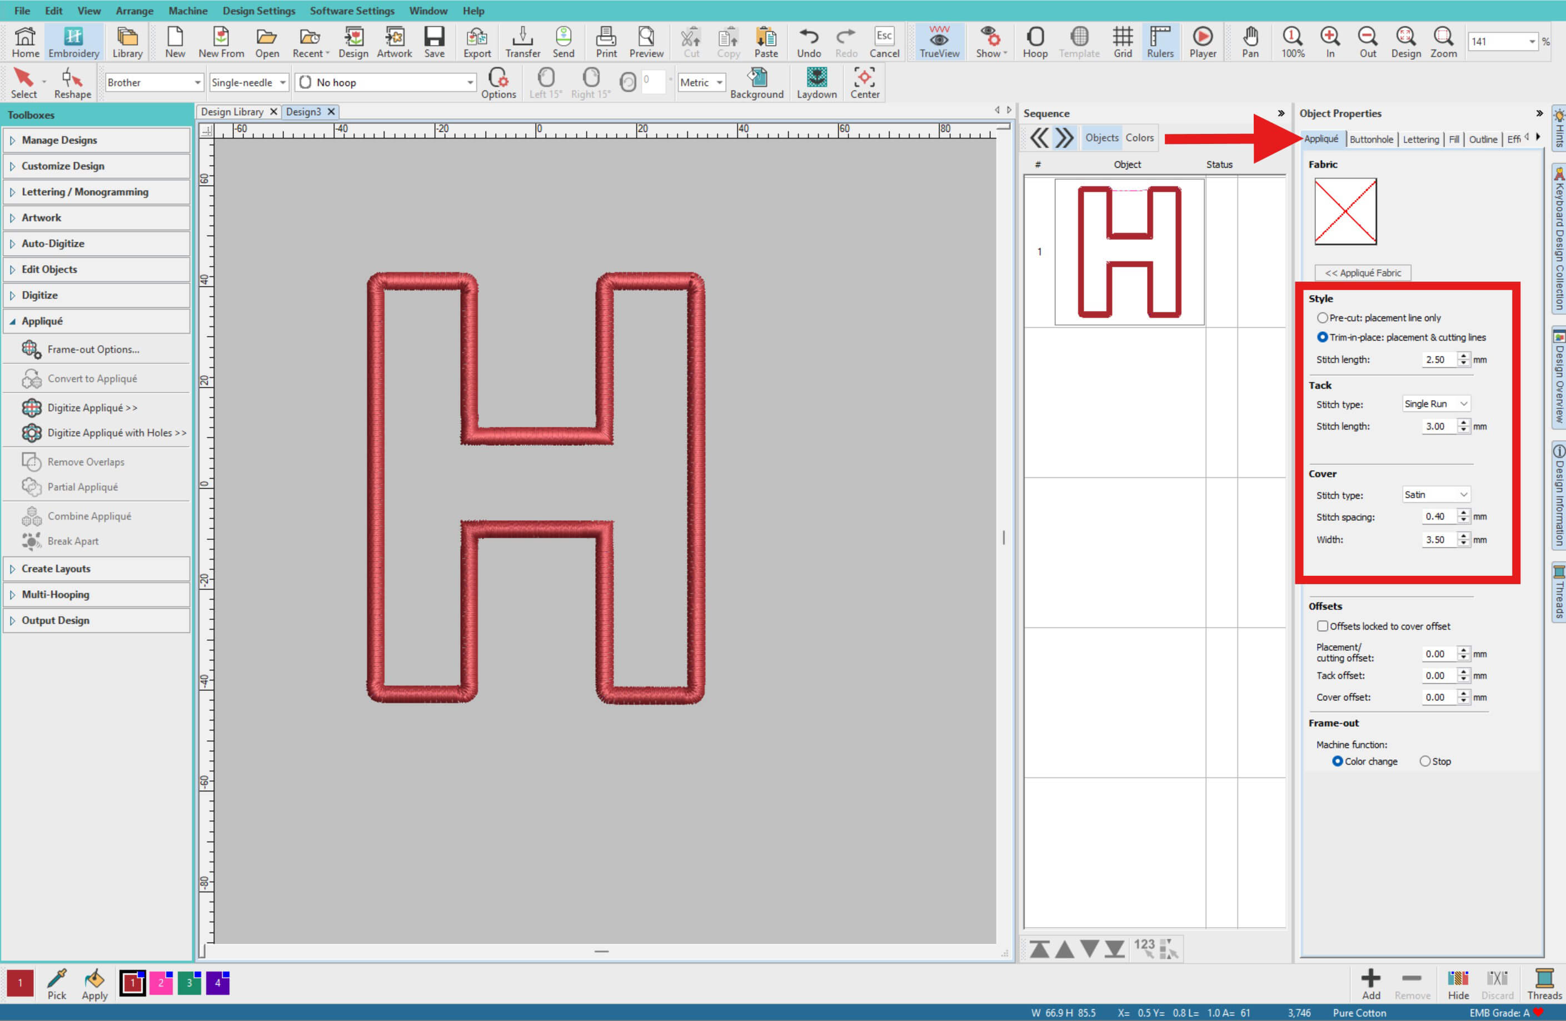The image size is (1566, 1021).
Task: Select Stop machine function
Action: point(1424,761)
